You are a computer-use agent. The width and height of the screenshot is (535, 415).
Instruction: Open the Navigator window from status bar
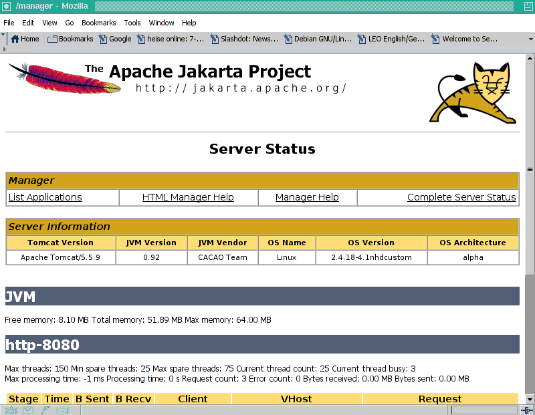pyautogui.click(x=11, y=410)
